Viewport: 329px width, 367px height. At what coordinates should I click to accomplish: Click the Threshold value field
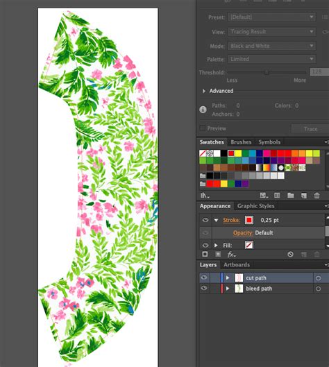click(x=319, y=72)
